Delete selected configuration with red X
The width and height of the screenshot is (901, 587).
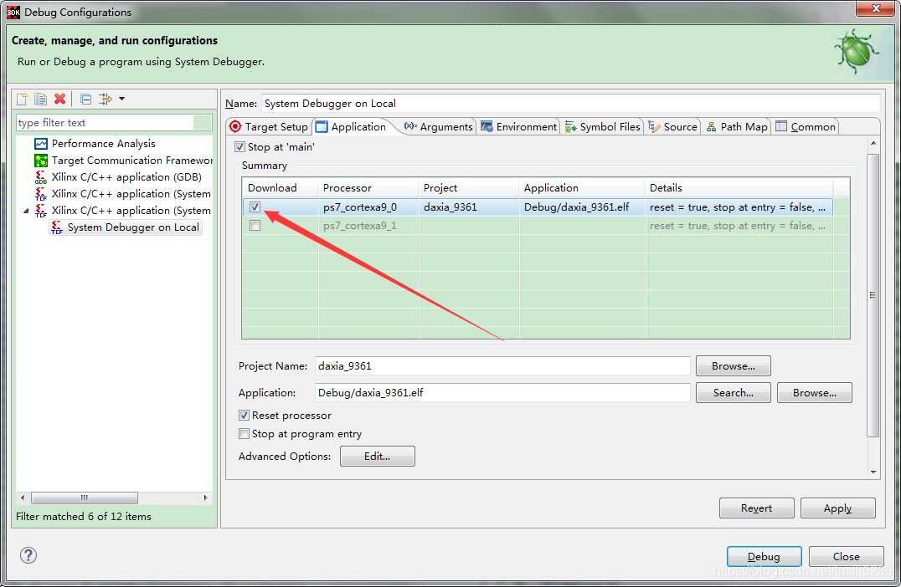click(x=59, y=99)
